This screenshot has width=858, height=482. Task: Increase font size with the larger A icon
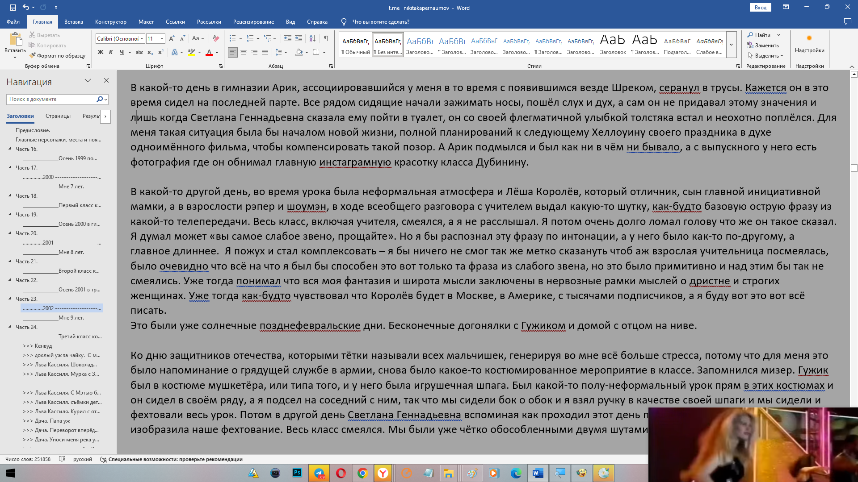point(172,38)
